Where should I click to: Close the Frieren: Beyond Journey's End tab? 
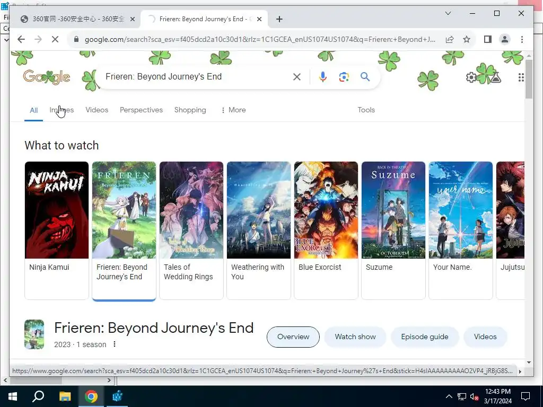click(x=259, y=20)
